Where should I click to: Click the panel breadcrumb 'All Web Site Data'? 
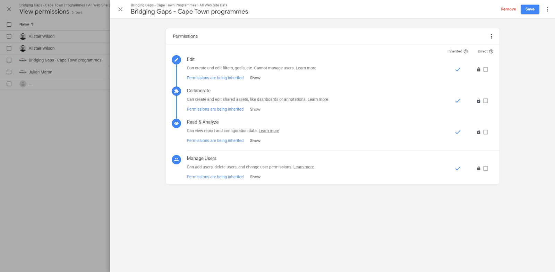(x=213, y=5)
